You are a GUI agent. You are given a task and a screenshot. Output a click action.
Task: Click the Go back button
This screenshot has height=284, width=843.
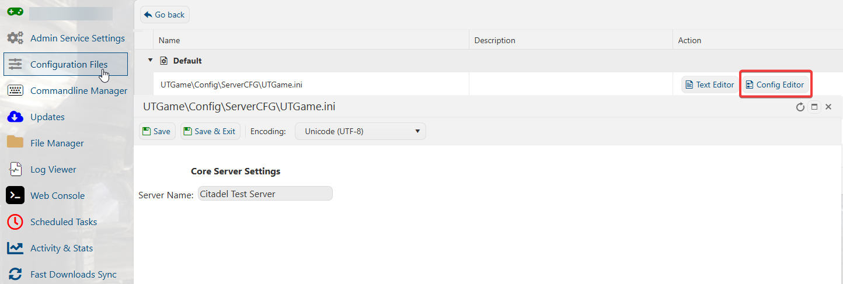coord(165,15)
